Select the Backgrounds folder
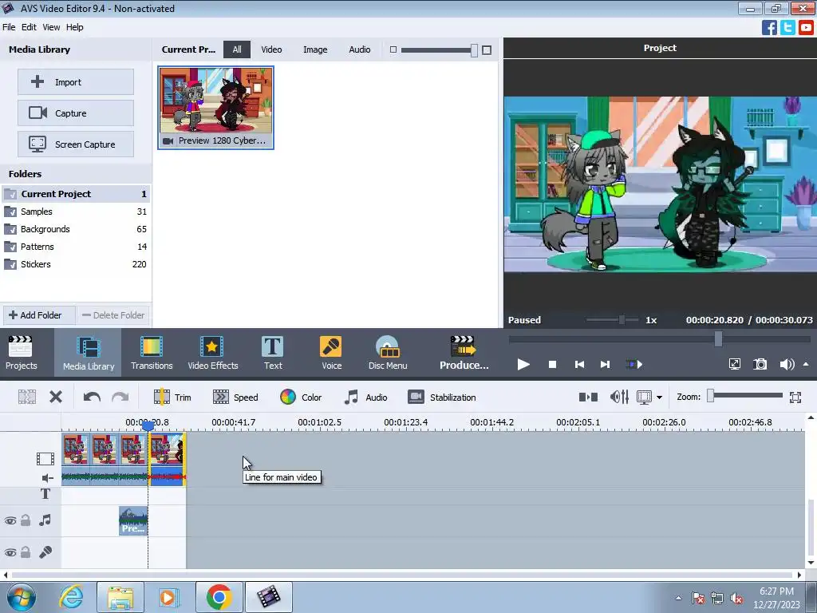The height and width of the screenshot is (613, 817). [76, 229]
